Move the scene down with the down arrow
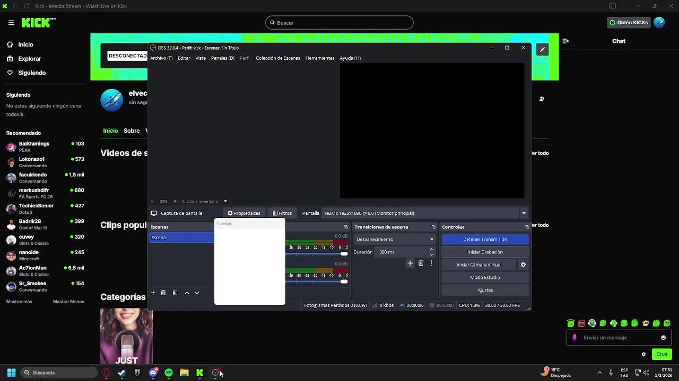Screen dimensions: 679x381 [x=197, y=293]
